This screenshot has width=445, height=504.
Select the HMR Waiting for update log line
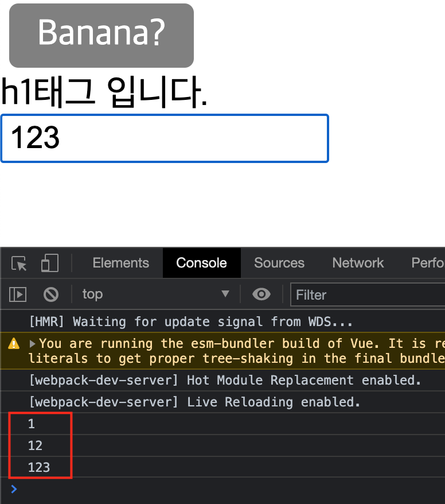click(x=223, y=322)
